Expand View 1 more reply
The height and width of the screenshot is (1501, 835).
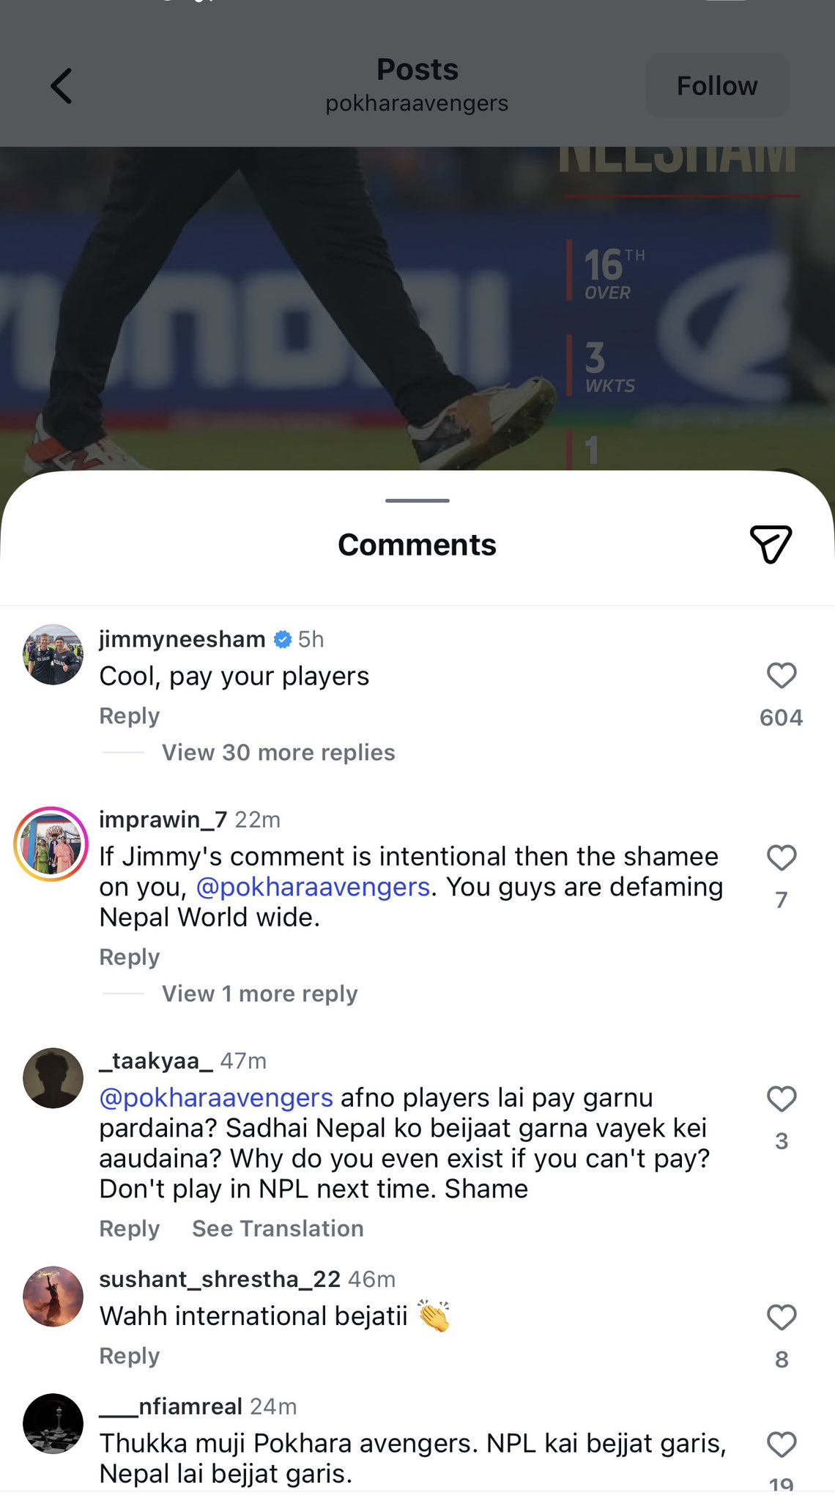point(259,994)
